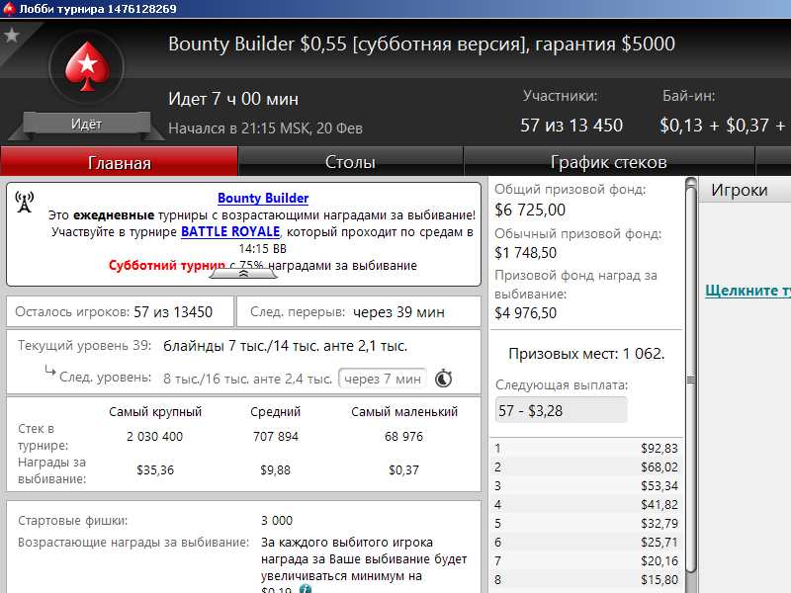Click average bounty value $9,88
The width and height of the screenshot is (791, 593).
276,470
